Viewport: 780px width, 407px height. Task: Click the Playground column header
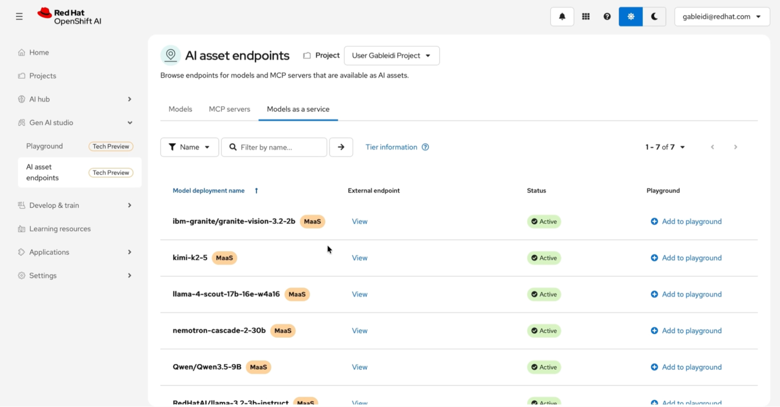pyautogui.click(x=663, y=190)
